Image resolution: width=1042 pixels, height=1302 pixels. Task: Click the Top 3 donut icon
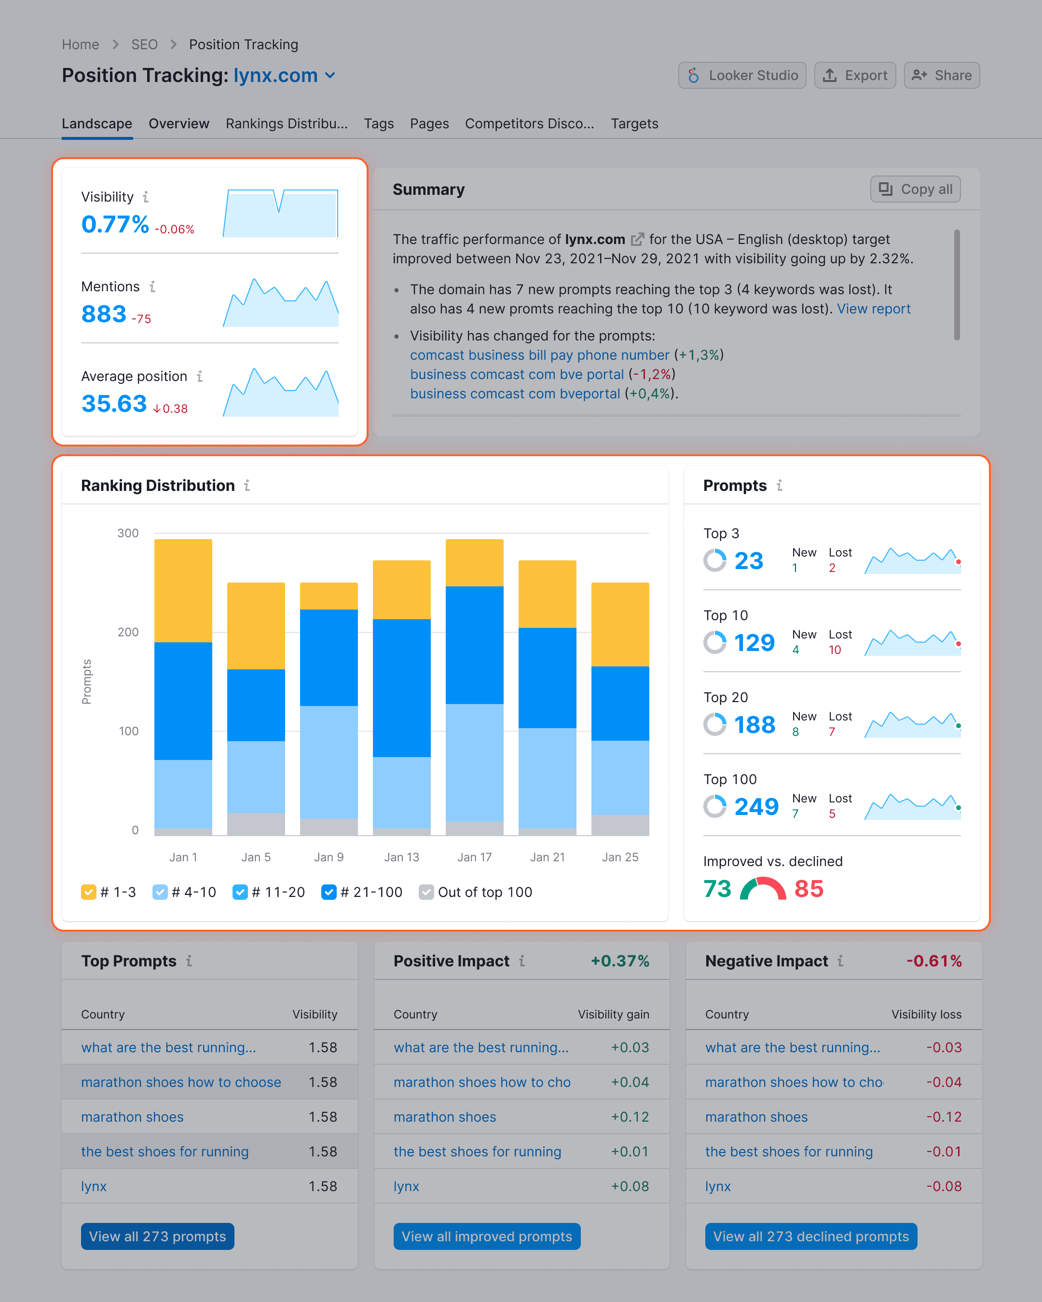click(714, 560)
